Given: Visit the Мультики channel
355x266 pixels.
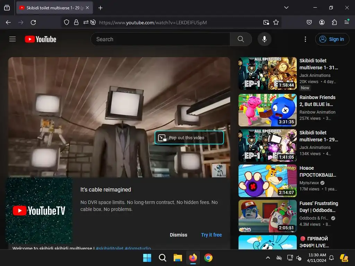Looking at the screenshot, I should [309, 183].
